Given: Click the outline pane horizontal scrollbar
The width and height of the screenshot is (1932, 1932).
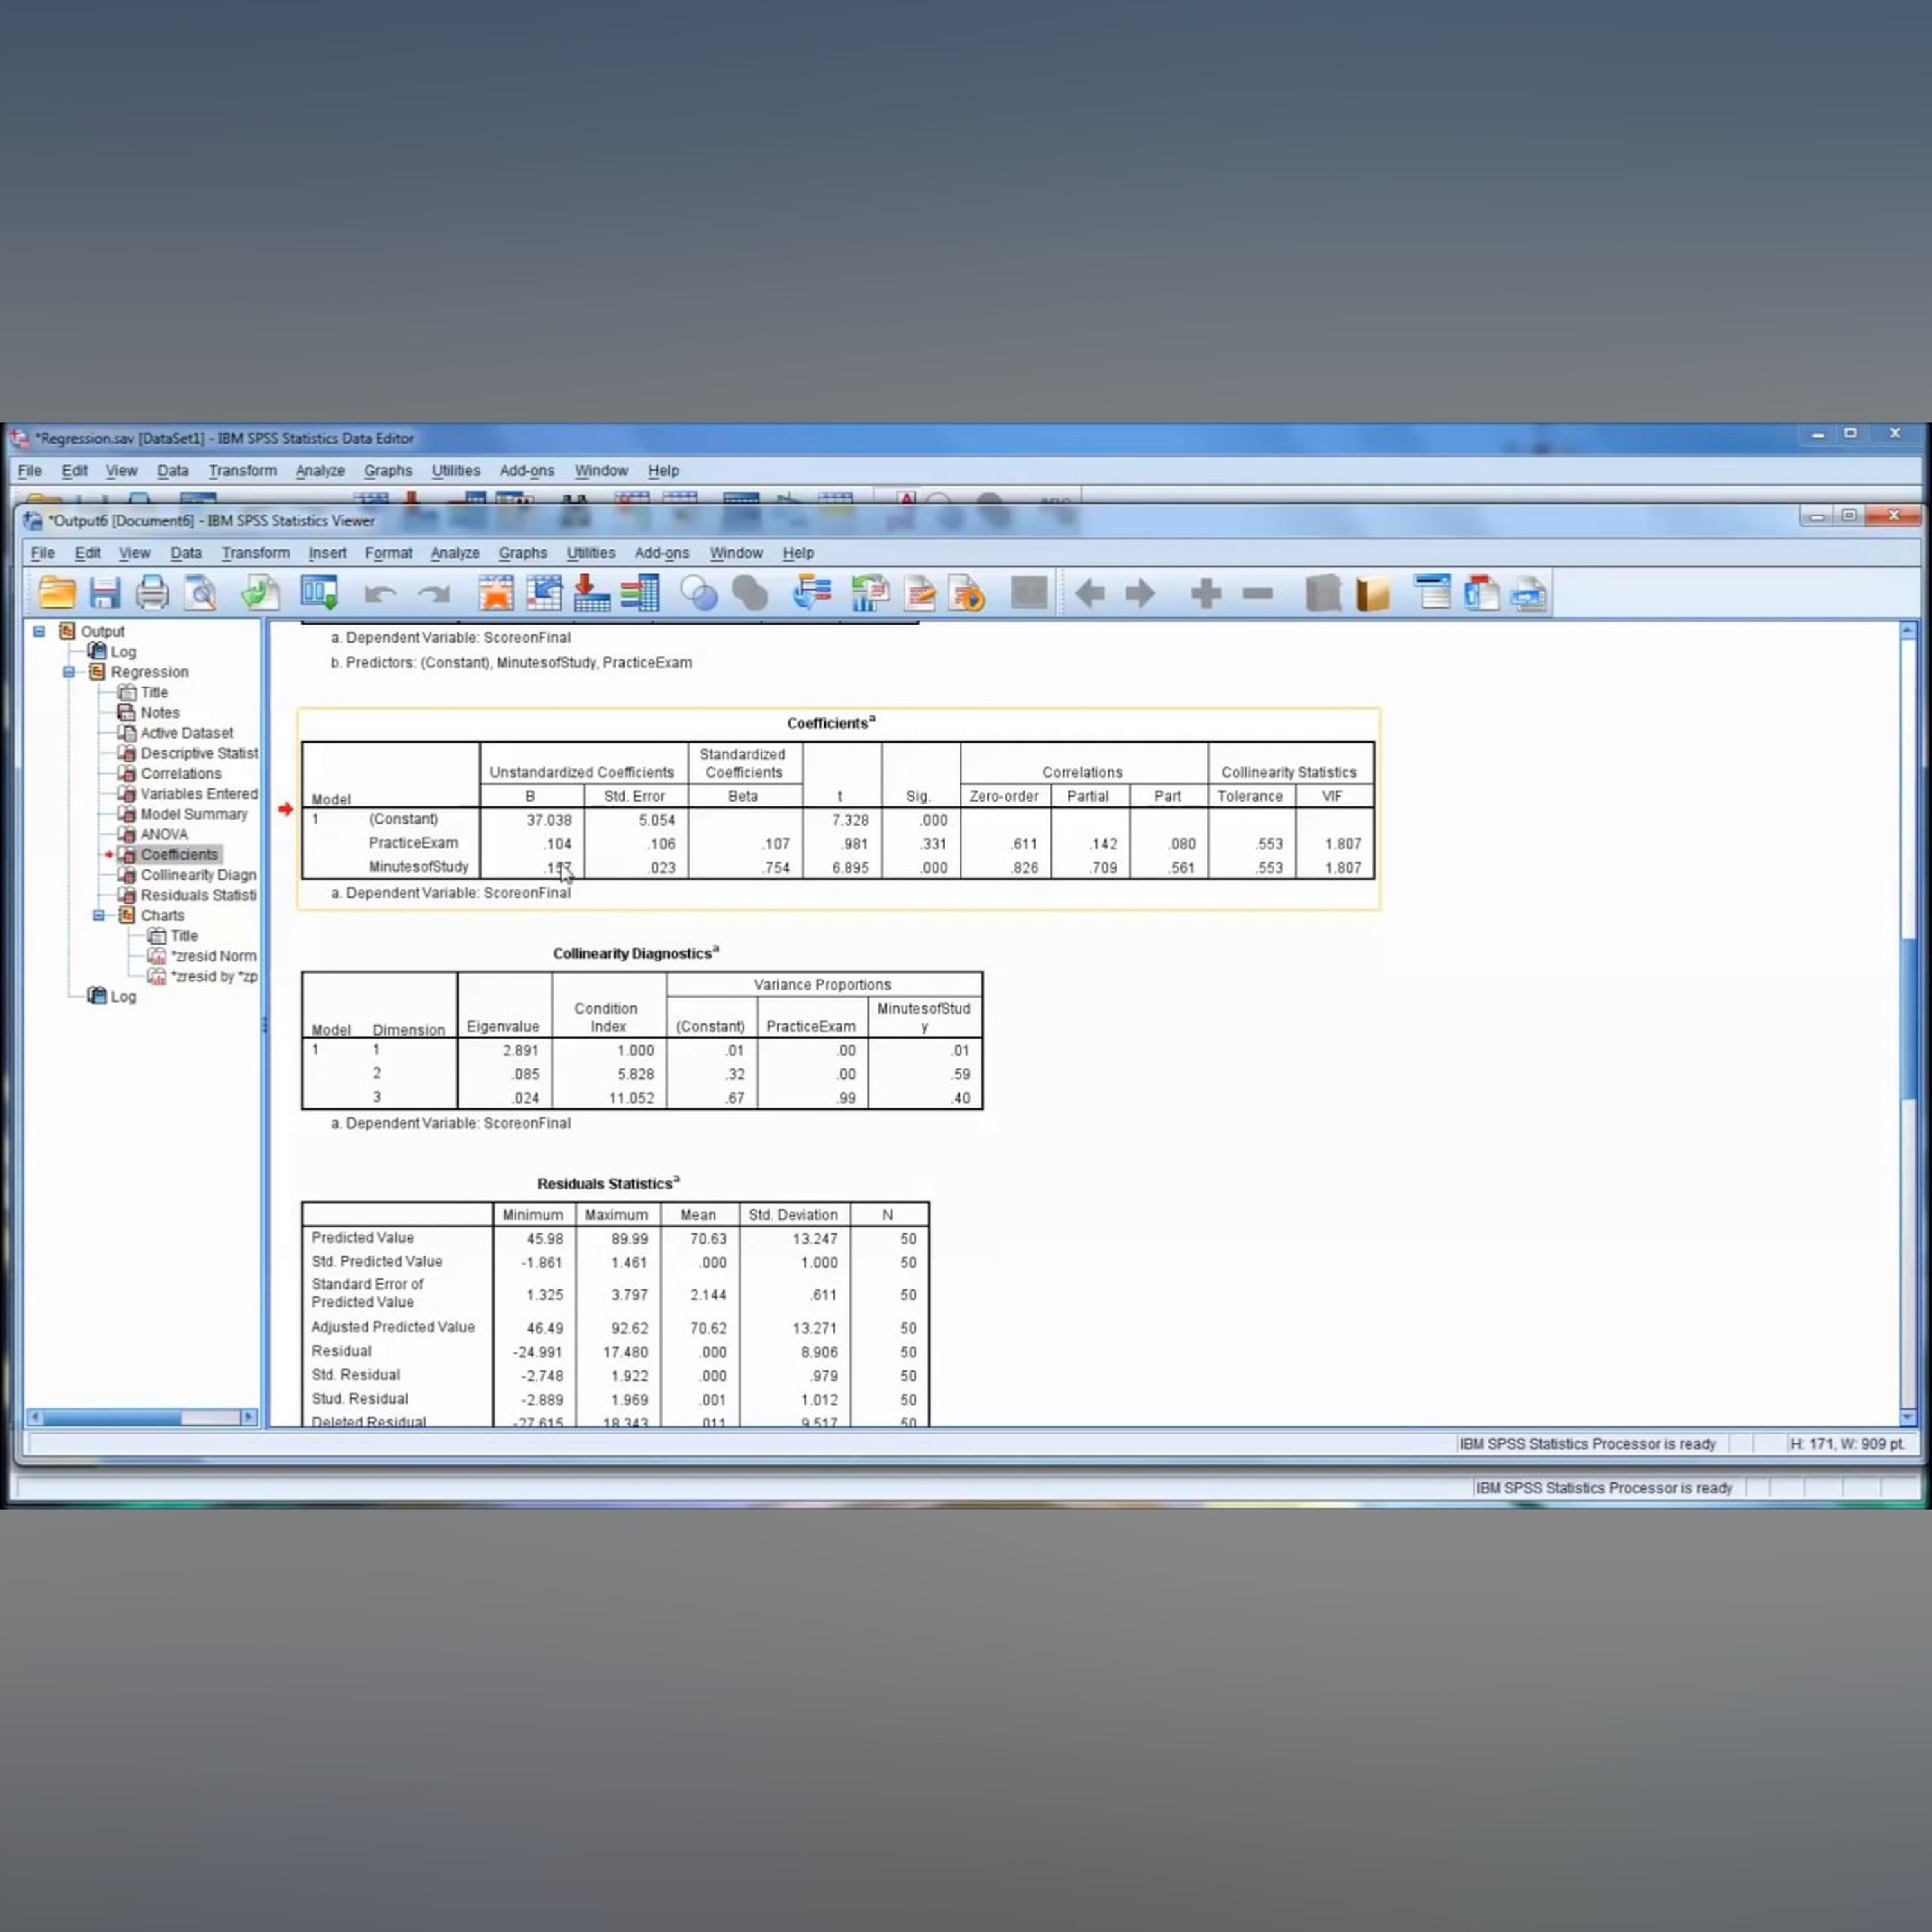Looking at the screenshot, I should click(x=142, y=1417).
